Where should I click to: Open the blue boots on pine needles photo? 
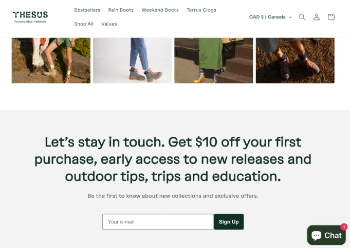tap(295, 60)
